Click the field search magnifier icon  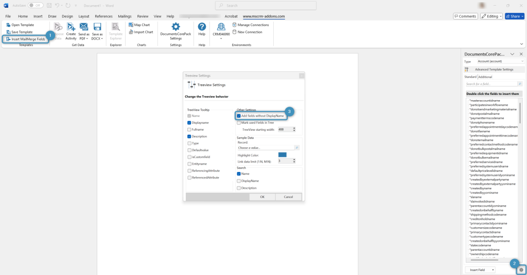[520, 84]
